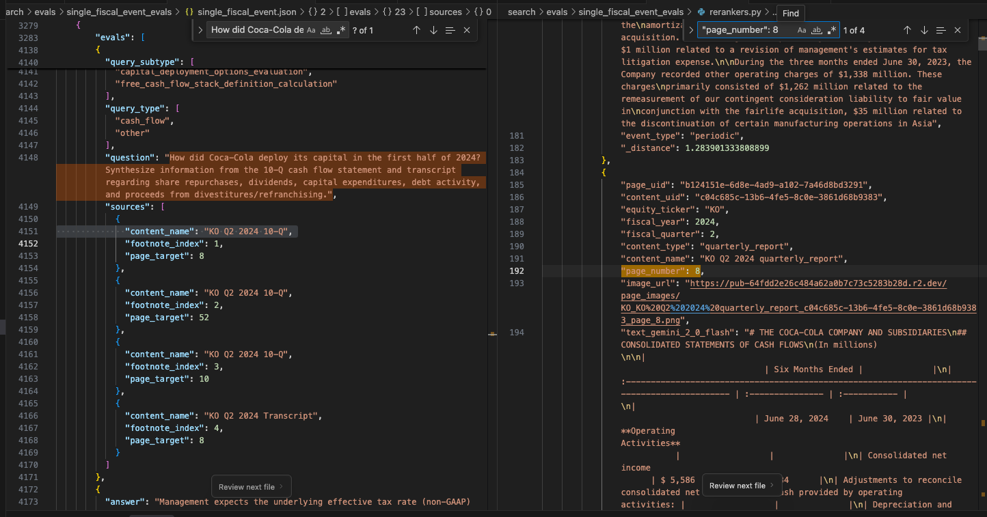987x517 pixels.
Task: Click 'rerankers.py' breadcrumb in right pane
Action: tap(737, 12)
